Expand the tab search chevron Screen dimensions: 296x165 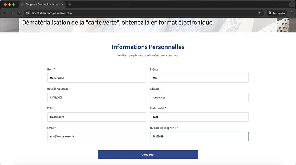(x=292, y=4)
